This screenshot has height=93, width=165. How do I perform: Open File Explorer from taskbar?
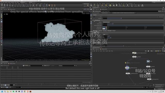[8, 91]
